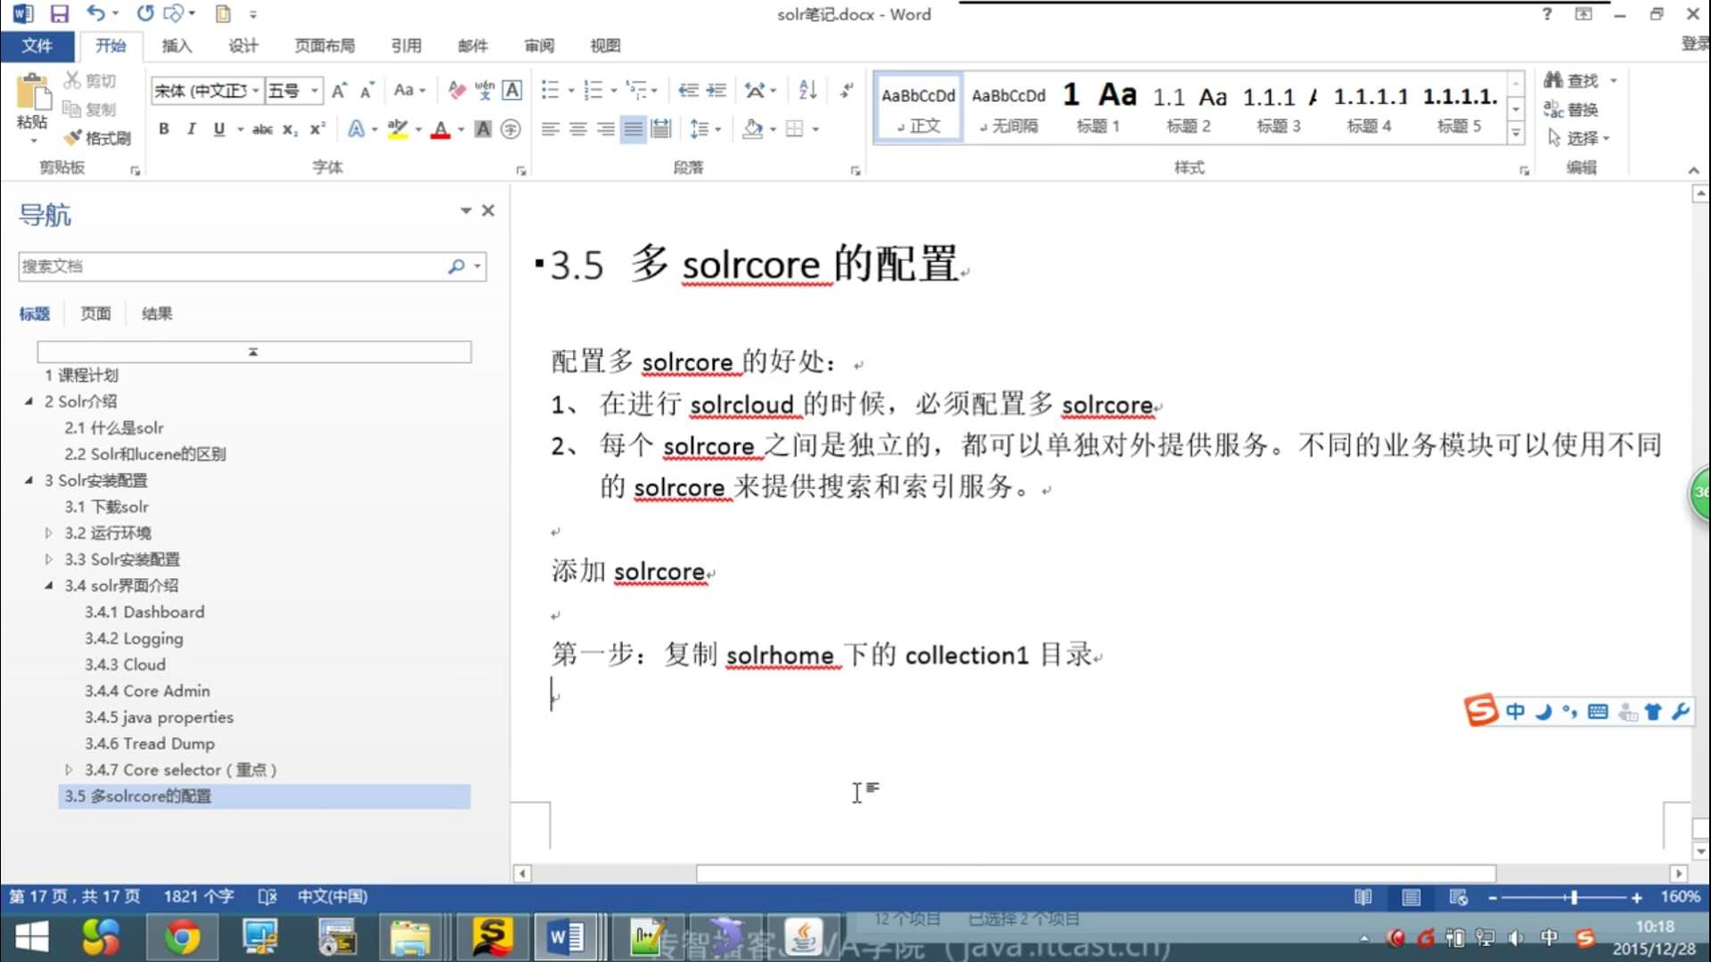
Task: Open the 设计 Design ribbon tab
Action: coord(242,45)
